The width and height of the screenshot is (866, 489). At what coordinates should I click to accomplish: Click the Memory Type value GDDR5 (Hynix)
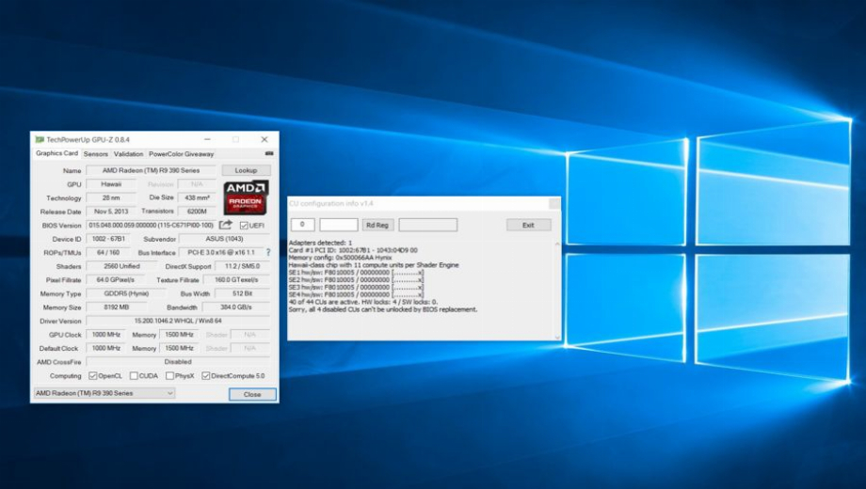(126, 293)
